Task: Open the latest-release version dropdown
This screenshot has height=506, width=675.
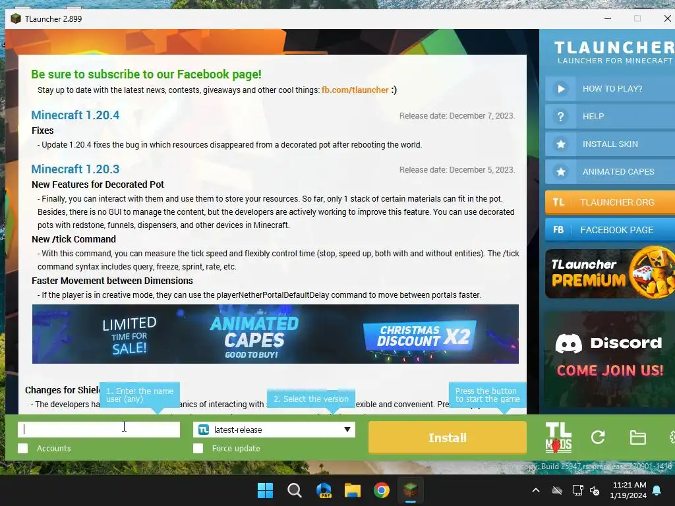Action: [274, 430]
